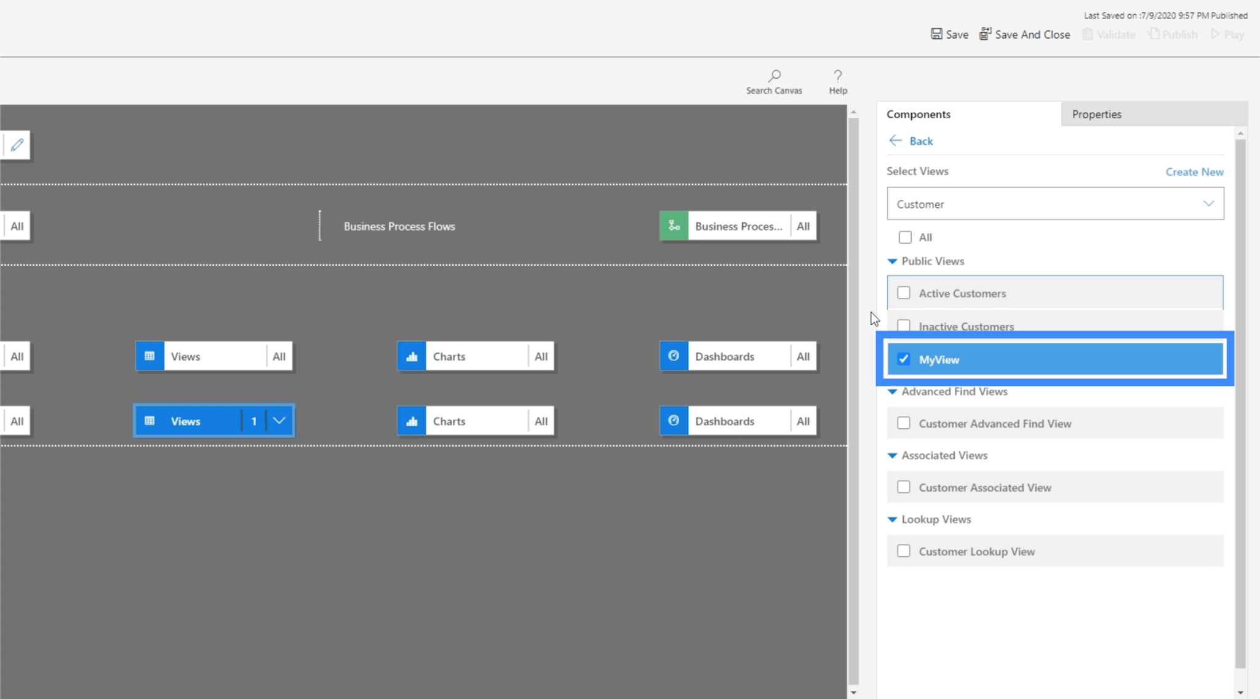Click the Publish icon
This screenshot has height=699, width=1260.
pyautogui.click(x=1154, y=34)
